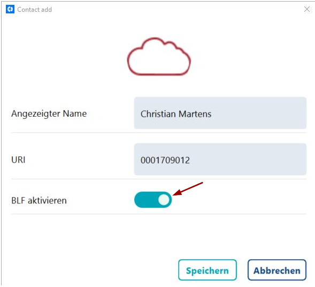315x287 pixels.
Task: Click the white knob of BLF toggle
Action: pyautogui.click(x=164, y=200)
